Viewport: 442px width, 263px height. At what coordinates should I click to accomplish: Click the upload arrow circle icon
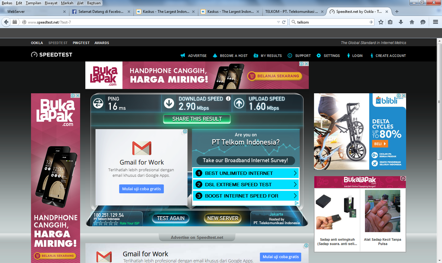239,103
